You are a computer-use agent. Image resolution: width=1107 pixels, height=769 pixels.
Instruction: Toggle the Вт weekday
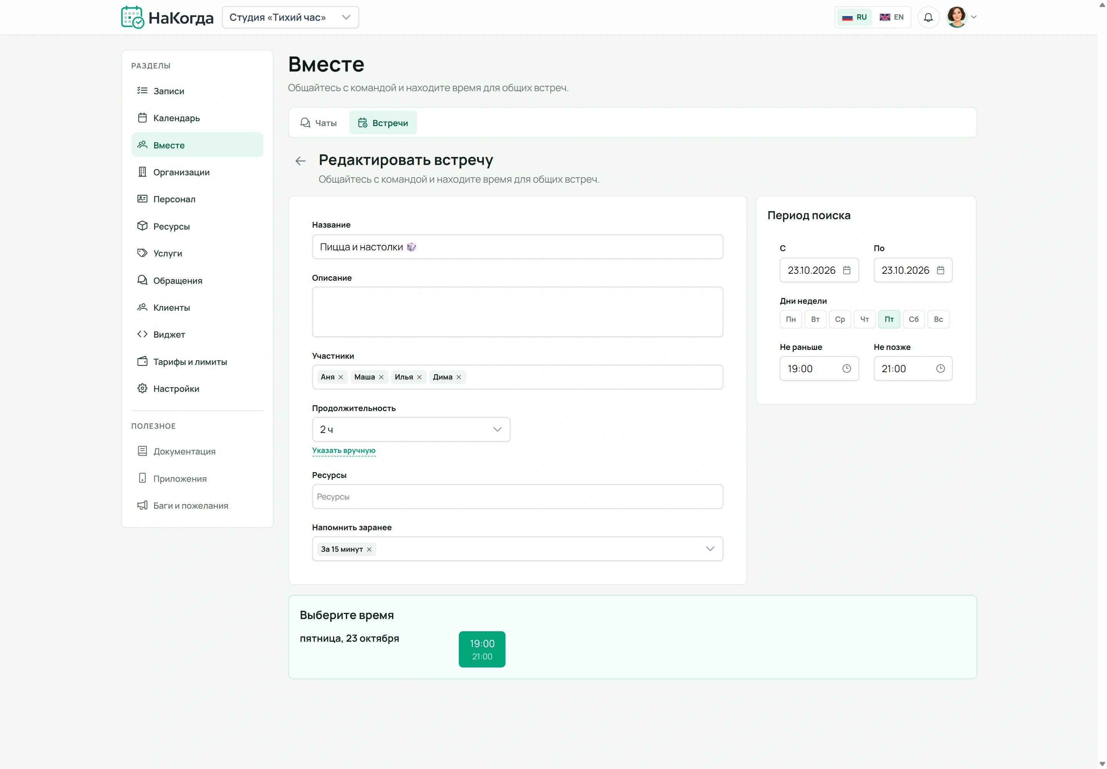pos(815,320)
